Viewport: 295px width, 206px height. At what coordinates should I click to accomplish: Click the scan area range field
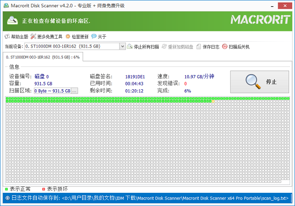click(52, 91)
